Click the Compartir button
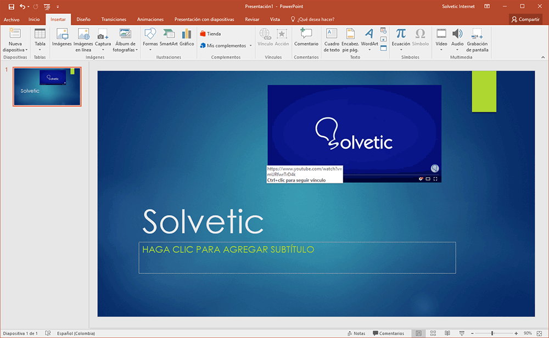The height and width of the screenshot is (338, 549). coord(525,19)
